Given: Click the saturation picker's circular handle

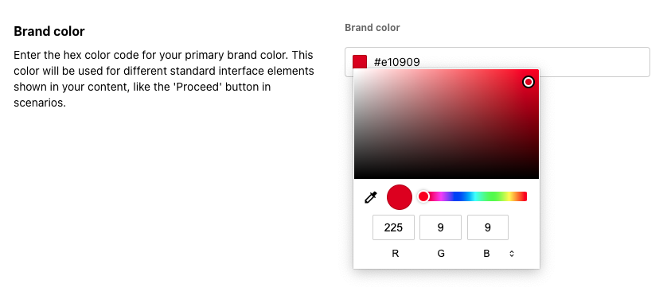Looking at the screenshot, I should click(529, 82).
